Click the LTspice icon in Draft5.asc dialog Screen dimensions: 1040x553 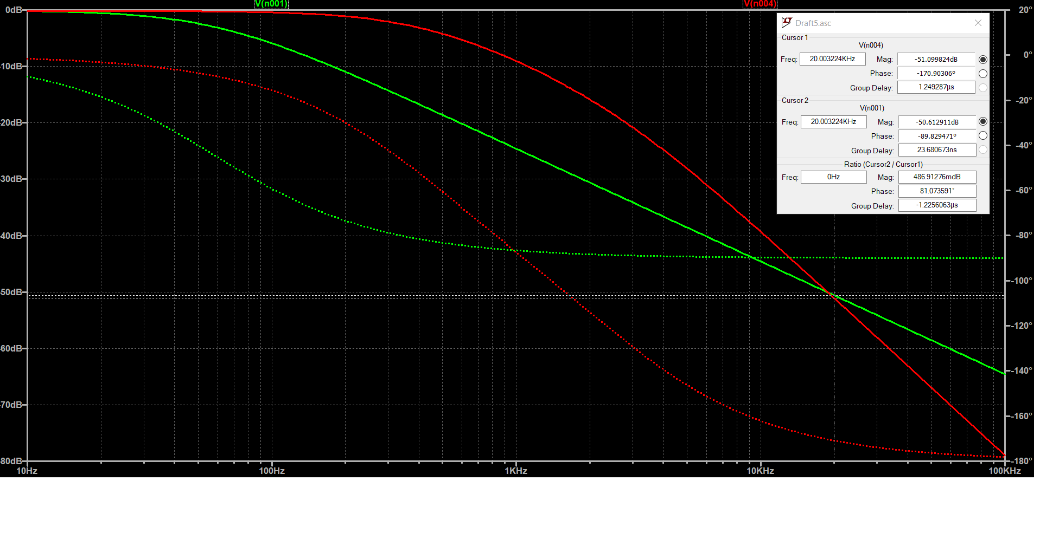[x=786, y=23]
